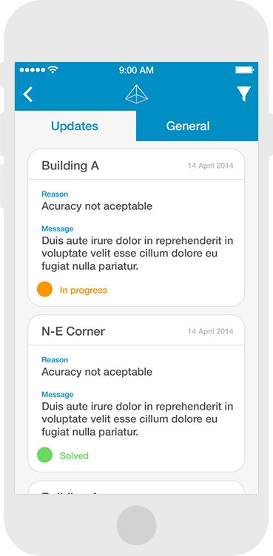This screenshot has height=556, width=273.
Task: Tap the signal strength dots
Action: (33, 70)
